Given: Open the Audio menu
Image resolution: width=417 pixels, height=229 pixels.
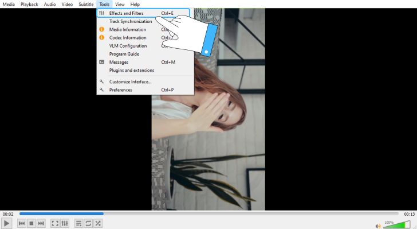Looking at the screenshot, I should [x=50, y=4].
